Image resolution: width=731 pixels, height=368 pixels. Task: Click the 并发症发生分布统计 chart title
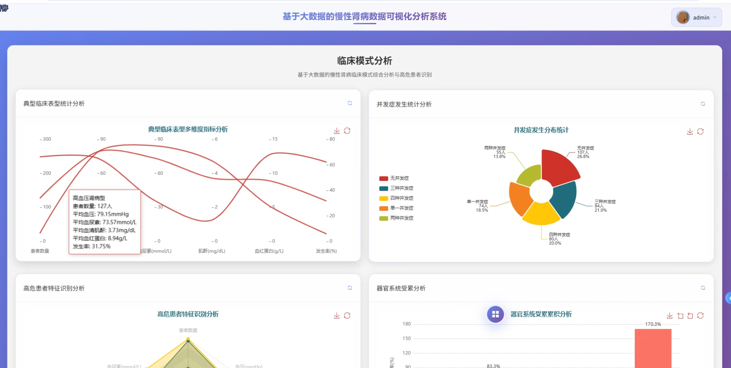(x=541, y=130)
